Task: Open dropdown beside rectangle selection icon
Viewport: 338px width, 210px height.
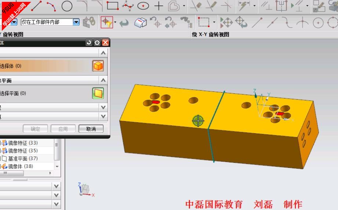Action: tap(214, 22)
